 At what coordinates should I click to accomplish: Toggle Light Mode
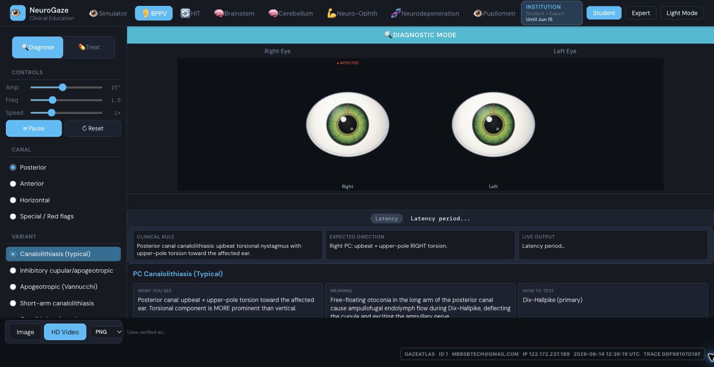pos(682,13)
